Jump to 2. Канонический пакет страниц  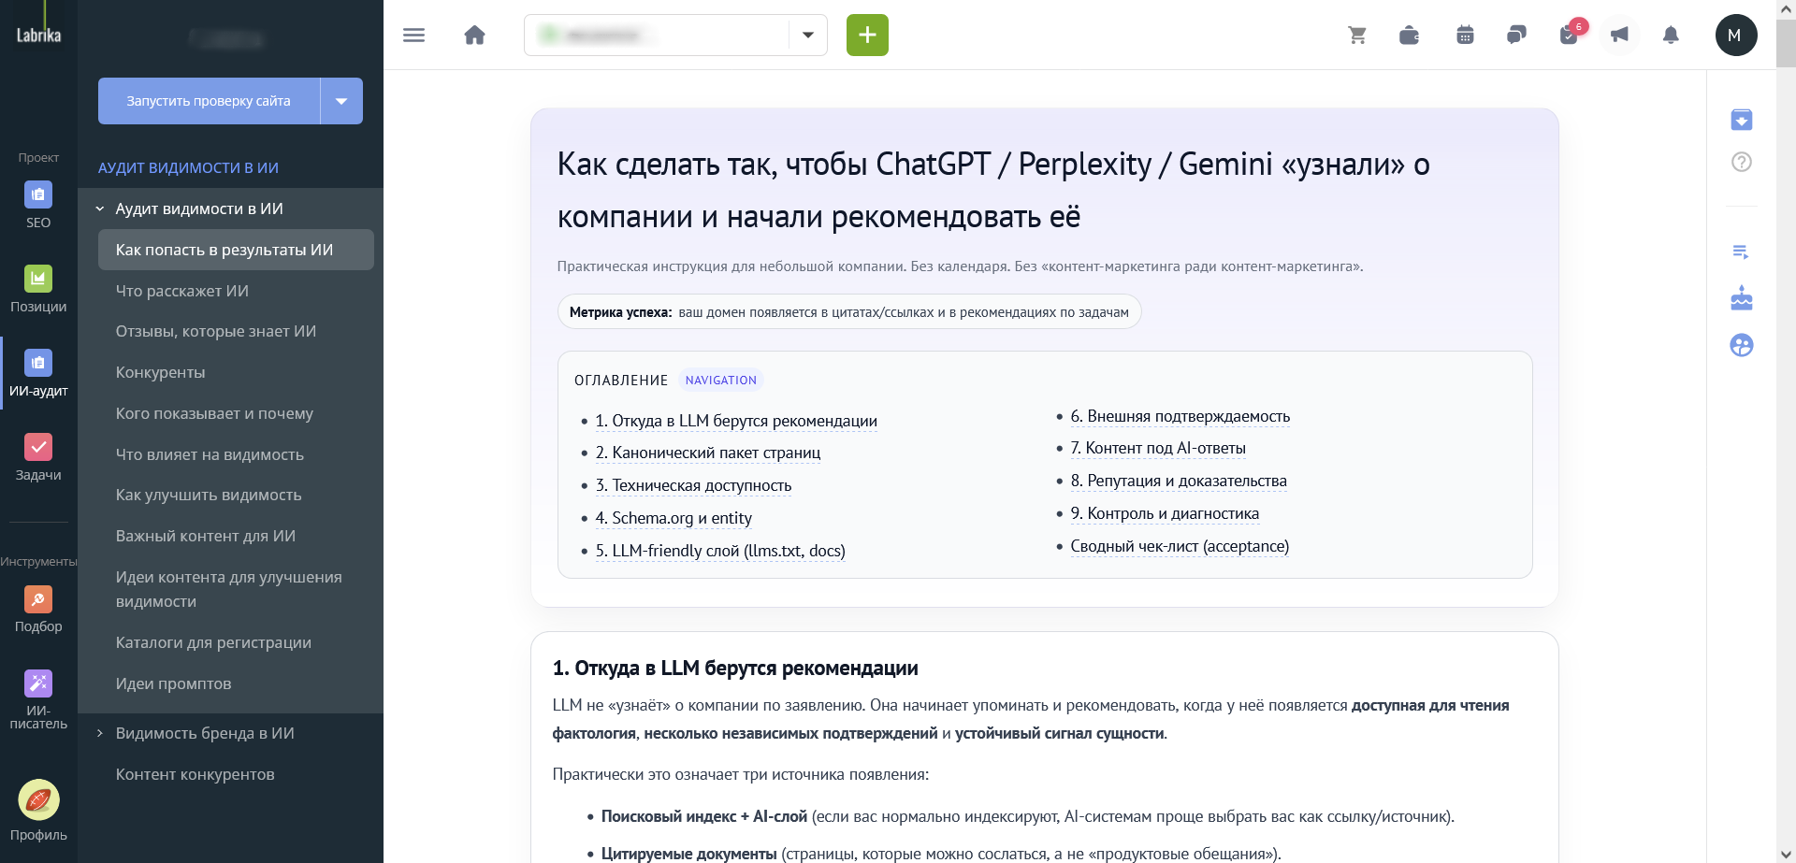point(707,453)
